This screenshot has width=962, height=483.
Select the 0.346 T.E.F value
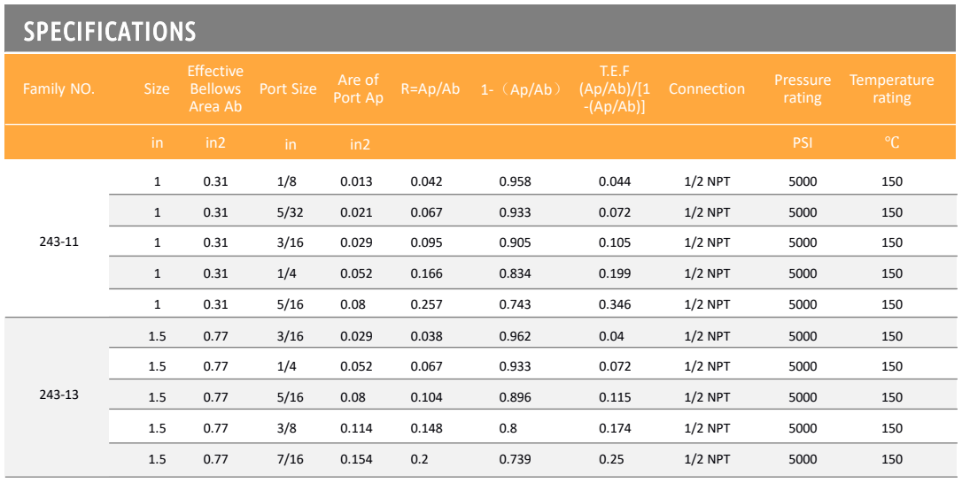tap(615, 304)
